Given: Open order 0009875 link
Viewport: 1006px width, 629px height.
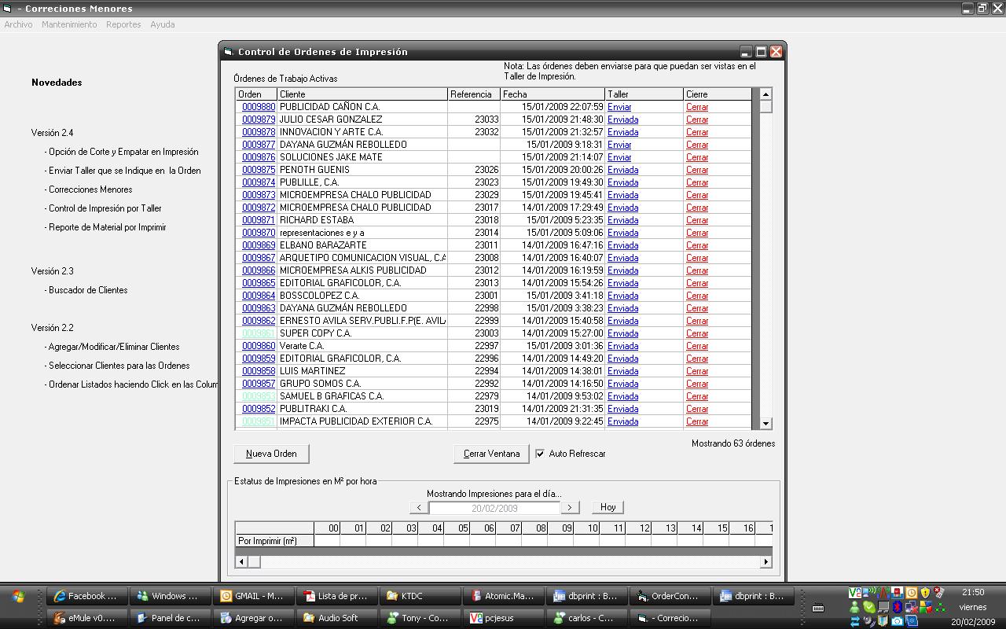Looking at the screenshot, I should tap(259, 170).
